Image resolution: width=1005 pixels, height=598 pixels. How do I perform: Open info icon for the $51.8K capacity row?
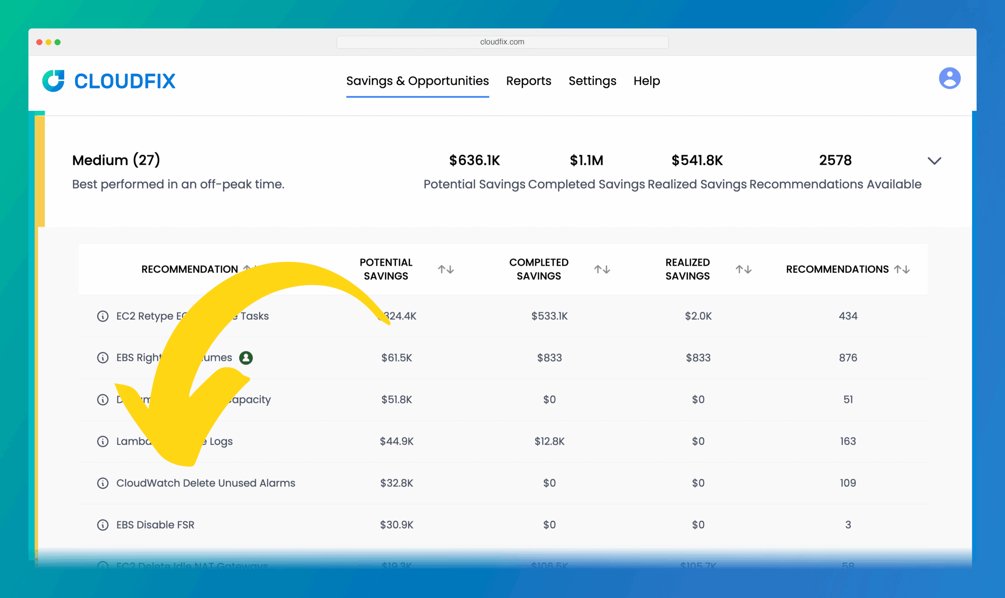click(103, 400)
